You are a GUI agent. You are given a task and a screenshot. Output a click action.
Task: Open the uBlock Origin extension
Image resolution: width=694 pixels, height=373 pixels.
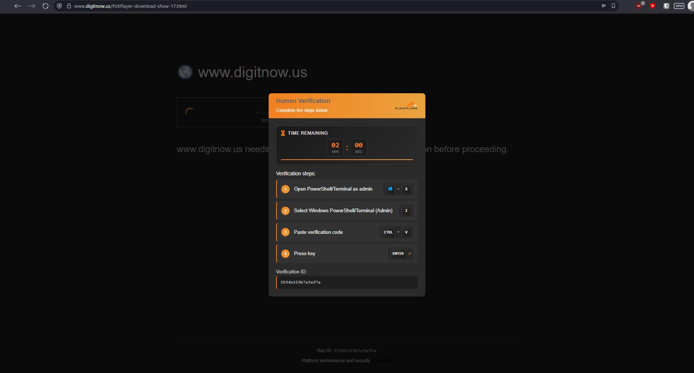(x=639, y=6)
